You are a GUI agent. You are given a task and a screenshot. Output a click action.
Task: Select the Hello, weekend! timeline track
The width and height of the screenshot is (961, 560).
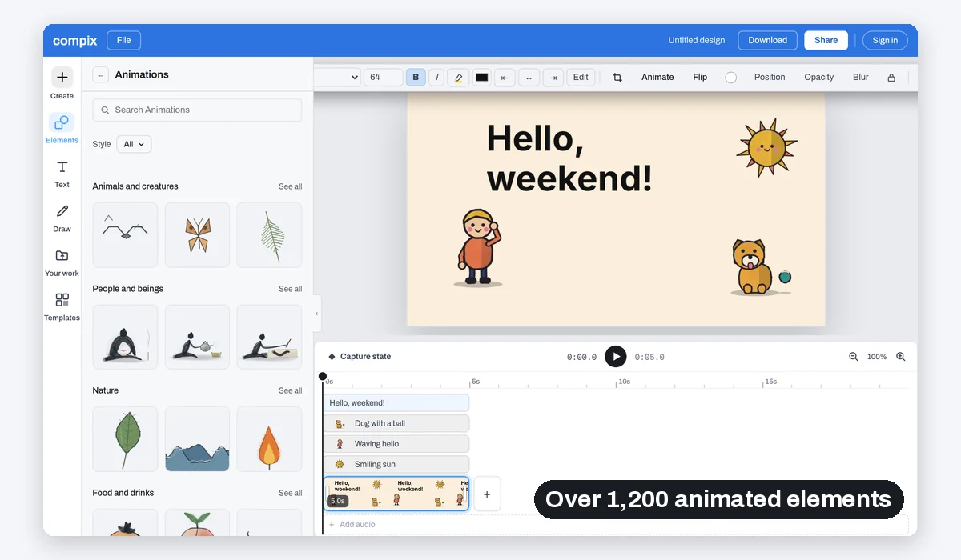397,403
